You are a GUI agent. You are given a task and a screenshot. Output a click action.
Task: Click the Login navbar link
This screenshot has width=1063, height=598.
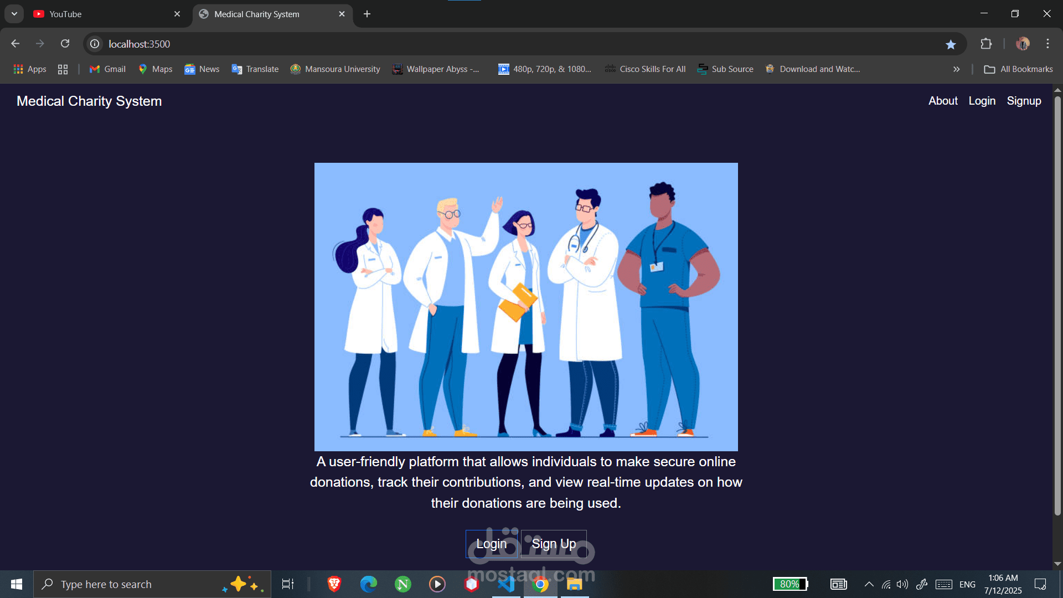982,101
